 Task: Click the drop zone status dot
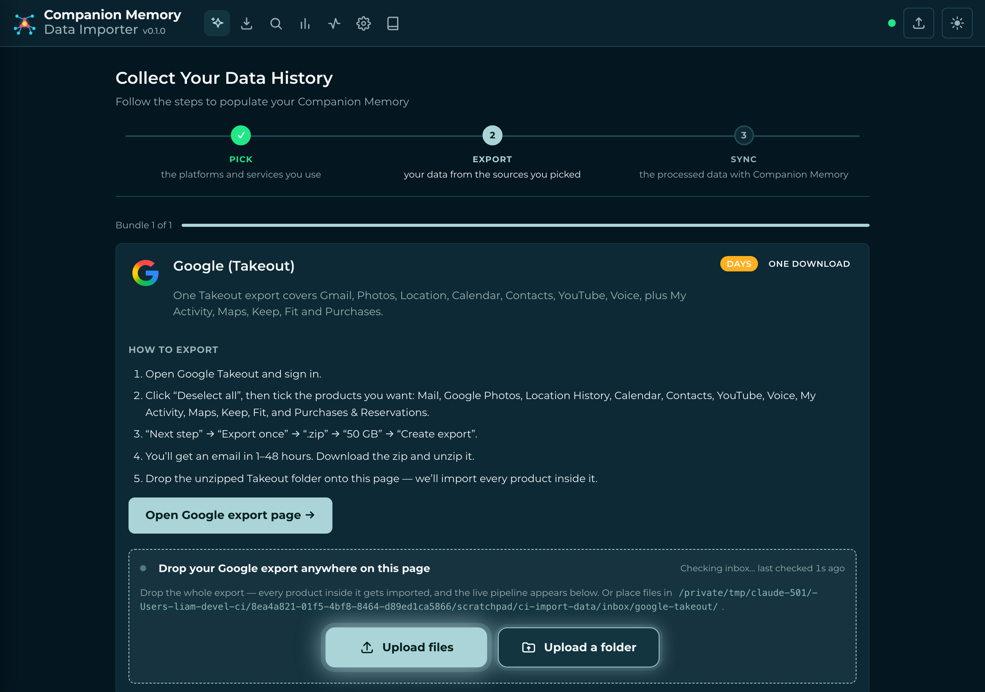(x=143, y=568)
